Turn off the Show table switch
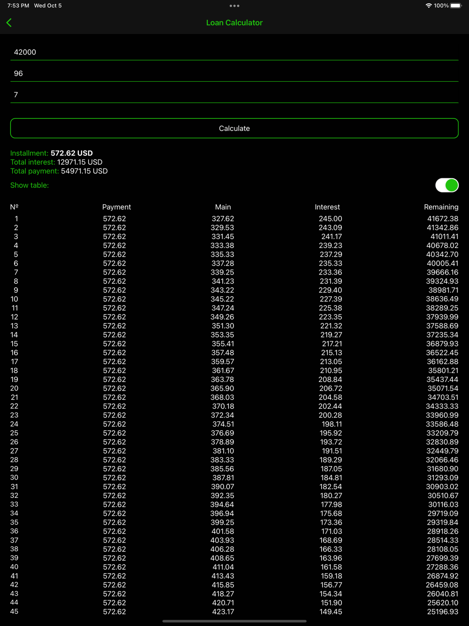 coord(447,185)
